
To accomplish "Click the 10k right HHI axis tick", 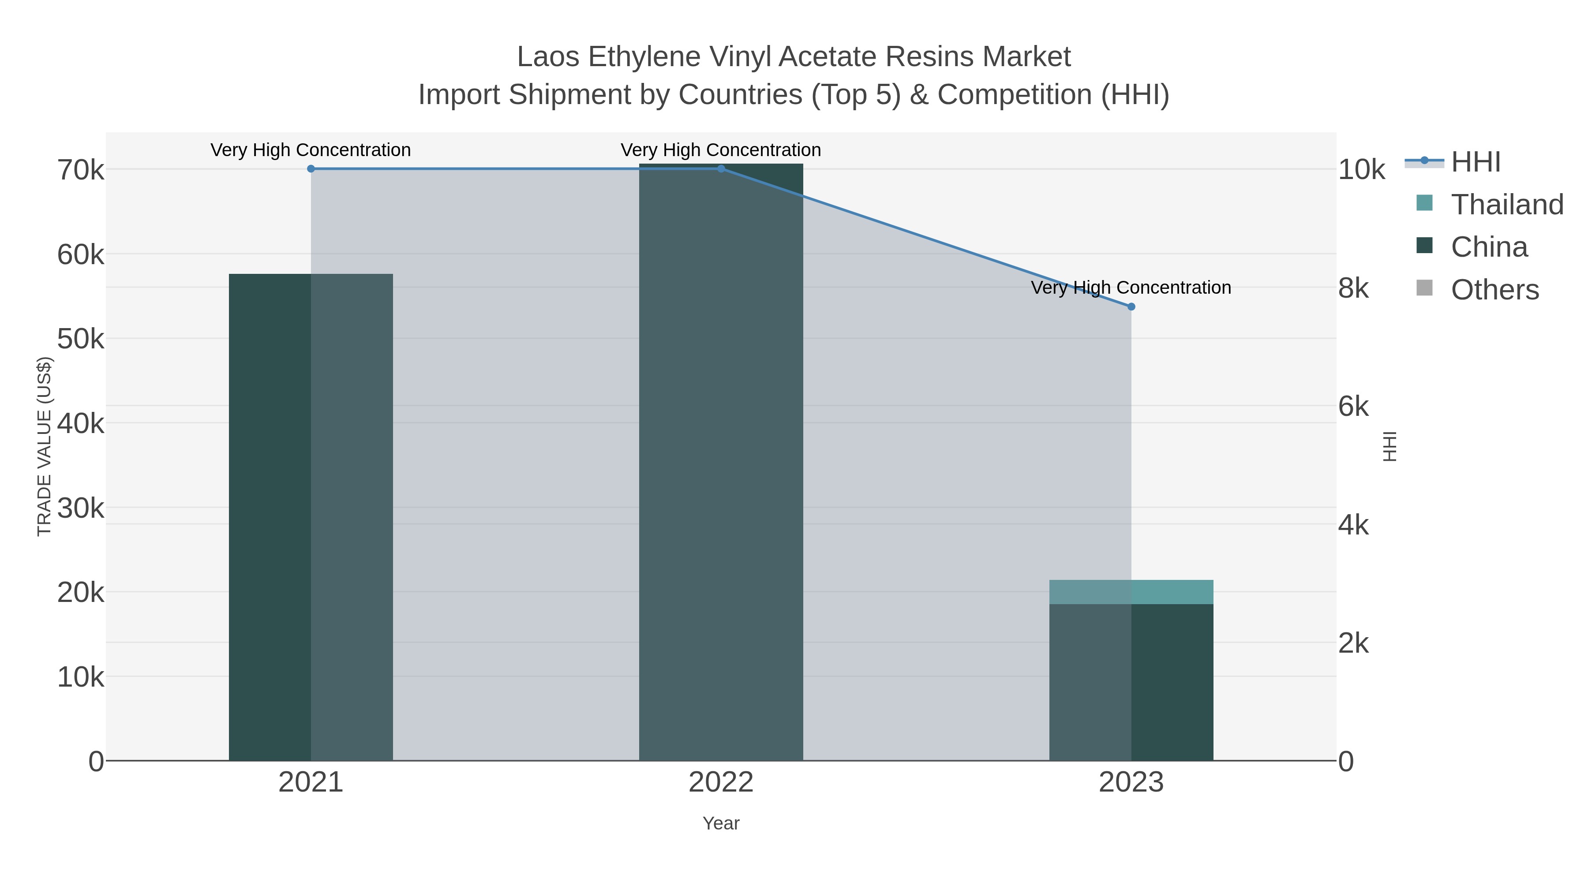I will [x=1362, y=170].
